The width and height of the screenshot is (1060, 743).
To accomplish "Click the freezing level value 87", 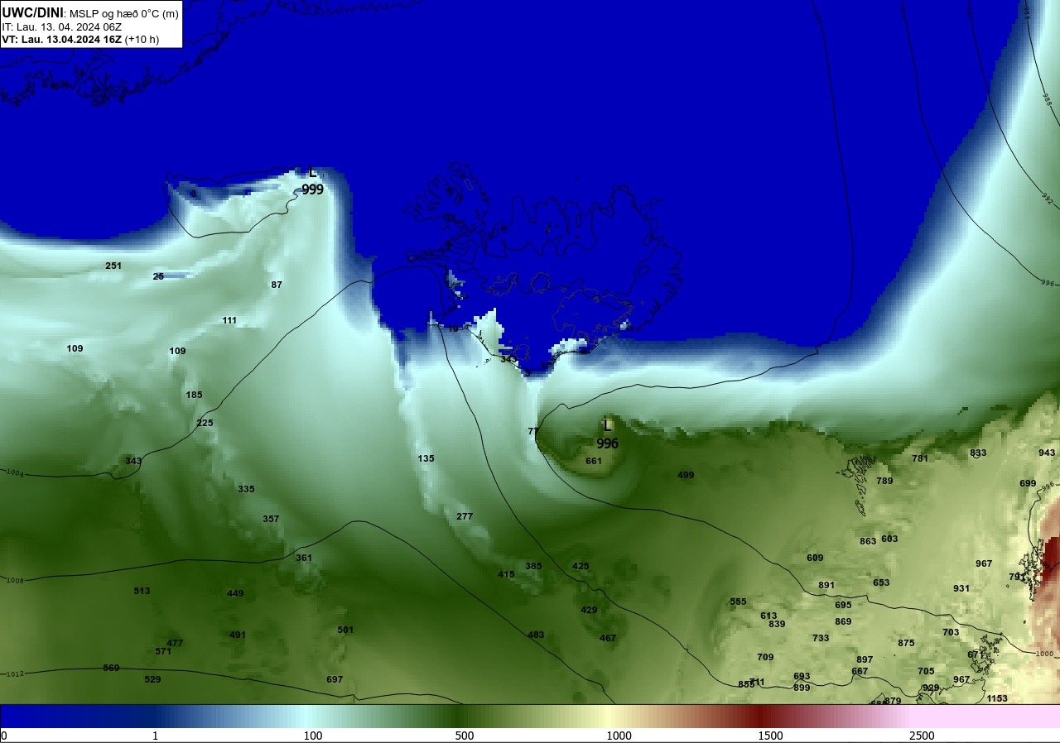I will coord(277,285).
